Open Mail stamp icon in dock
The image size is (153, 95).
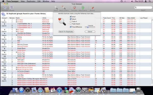tap(34, 90)
